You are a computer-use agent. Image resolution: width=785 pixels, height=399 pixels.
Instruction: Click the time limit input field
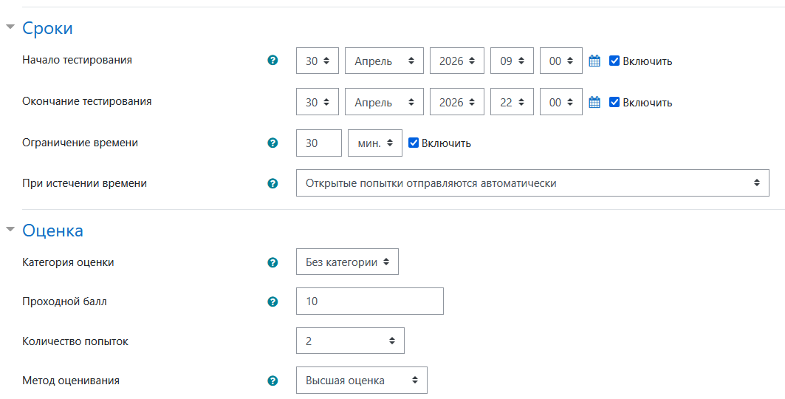point(319,143)
